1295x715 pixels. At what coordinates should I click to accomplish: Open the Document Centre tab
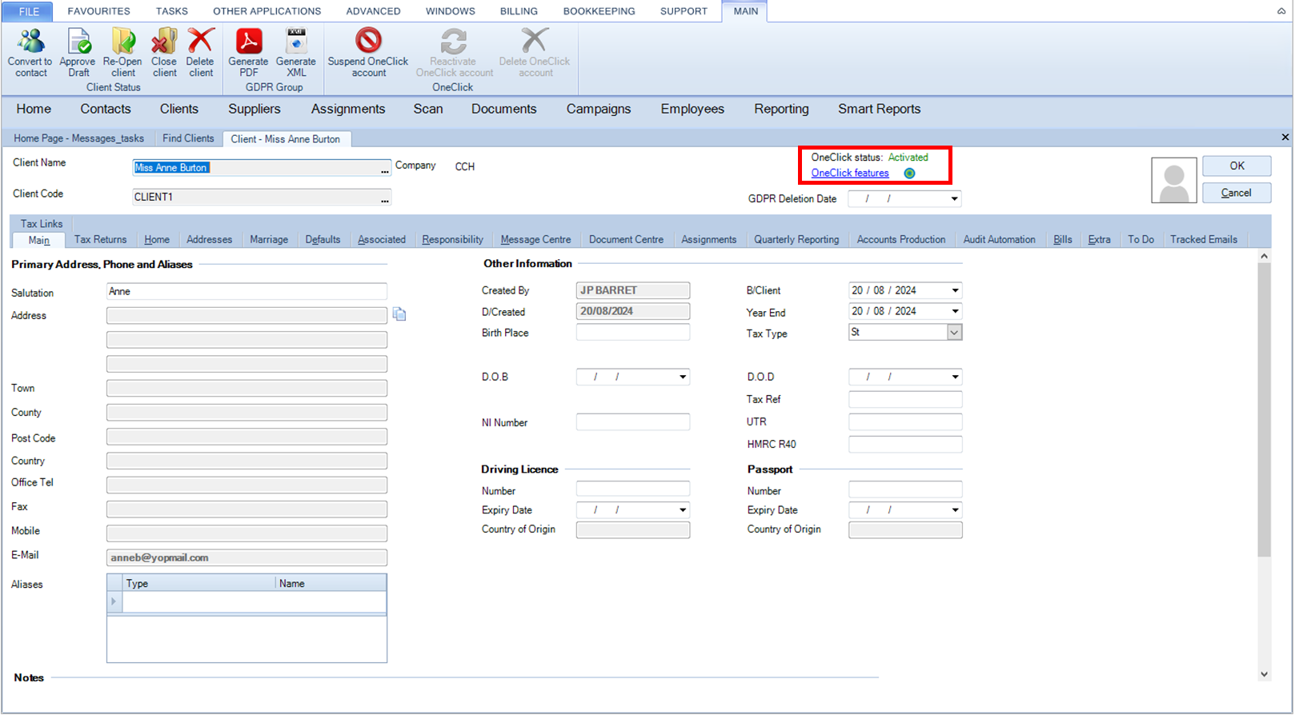click(x=626, y=240)
